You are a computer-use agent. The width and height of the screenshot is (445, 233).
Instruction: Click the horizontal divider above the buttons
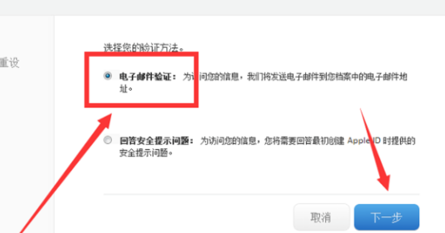point(261,195)
